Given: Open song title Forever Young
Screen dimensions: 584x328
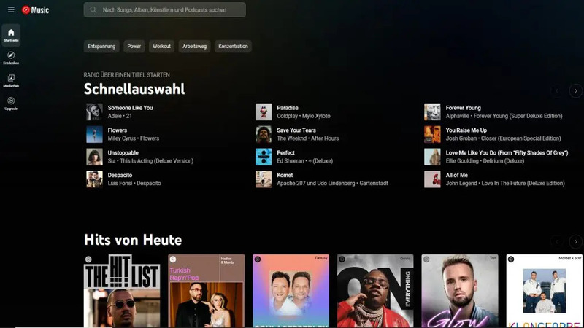Looking at the screenshot, I should pos(464,108).
